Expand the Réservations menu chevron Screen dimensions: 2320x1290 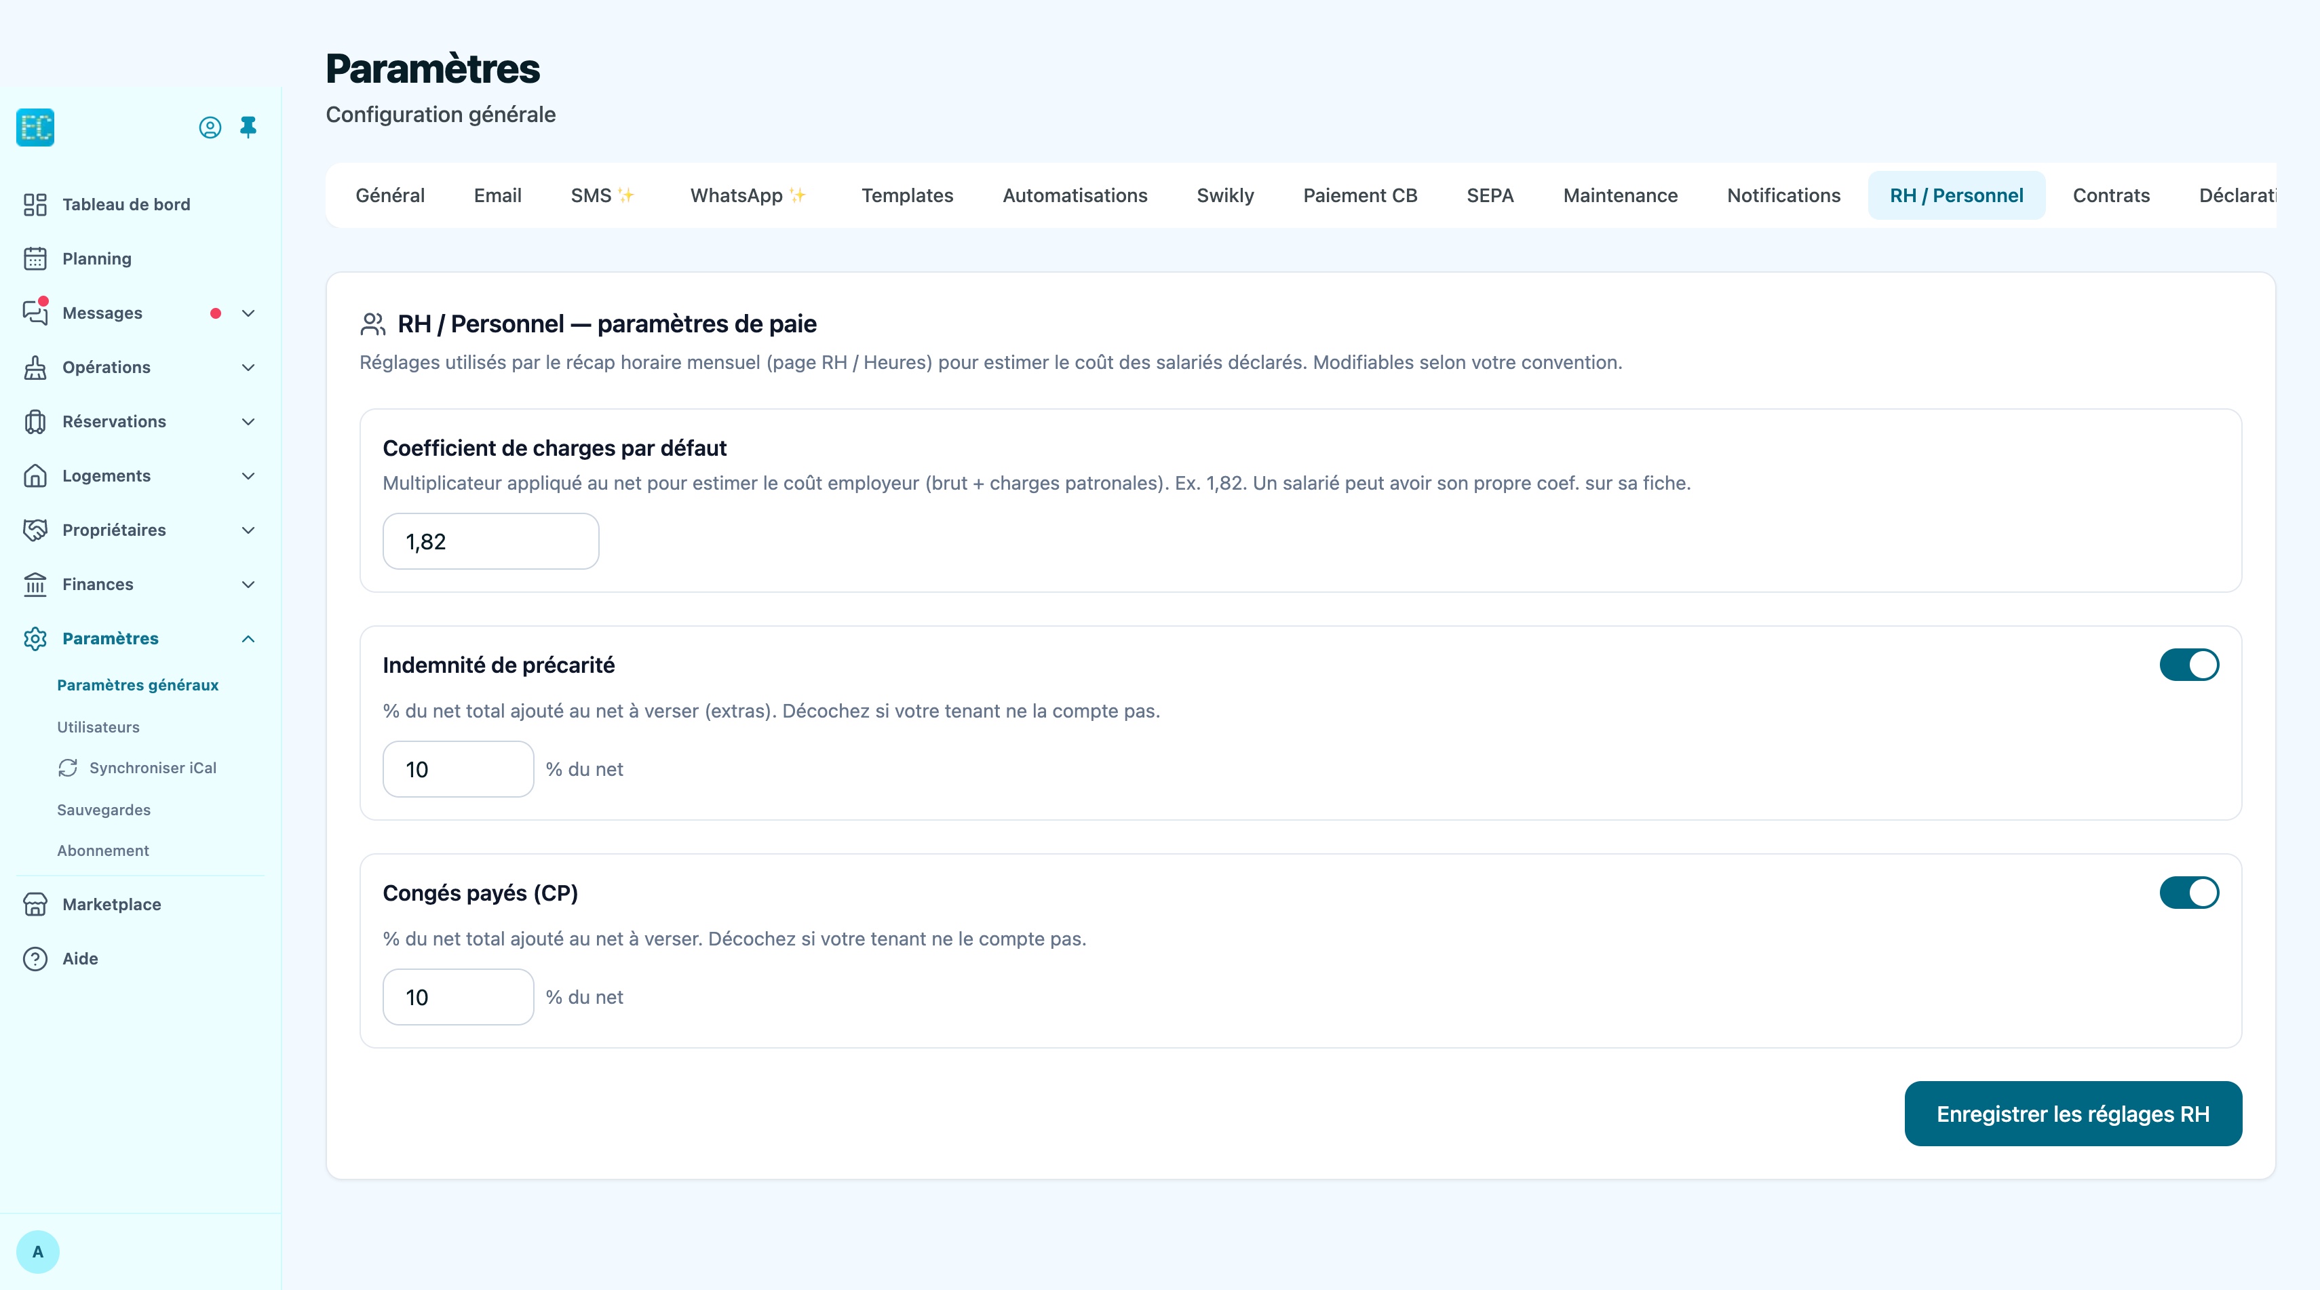pos(248,421)
